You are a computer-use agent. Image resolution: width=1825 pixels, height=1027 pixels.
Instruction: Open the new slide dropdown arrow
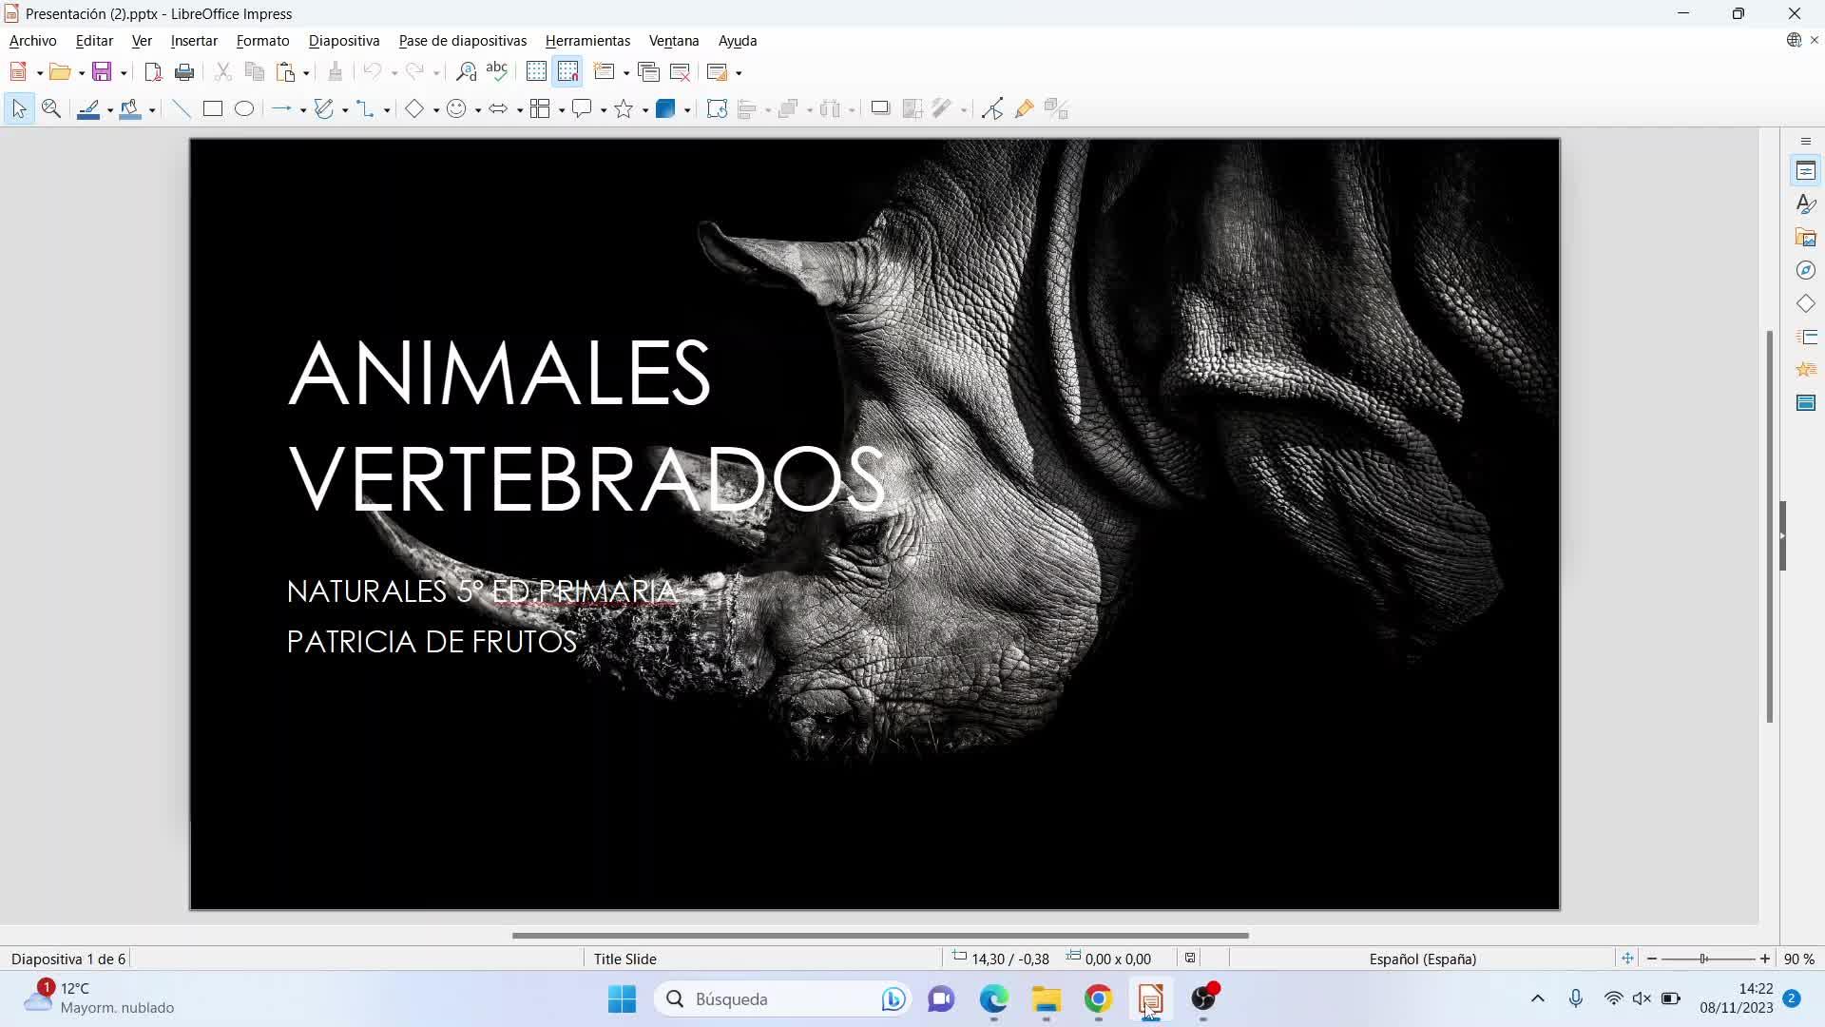(626, 73)
